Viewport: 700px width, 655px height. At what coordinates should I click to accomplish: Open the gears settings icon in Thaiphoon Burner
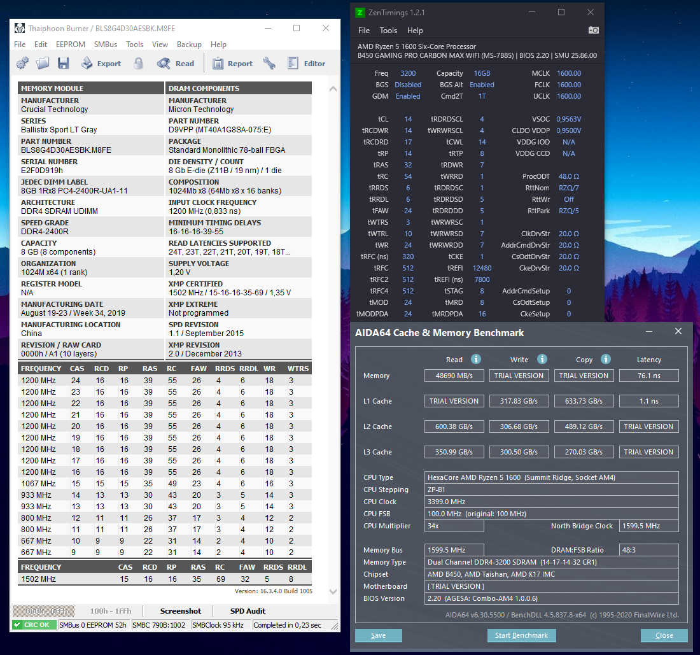click(22, 64)
